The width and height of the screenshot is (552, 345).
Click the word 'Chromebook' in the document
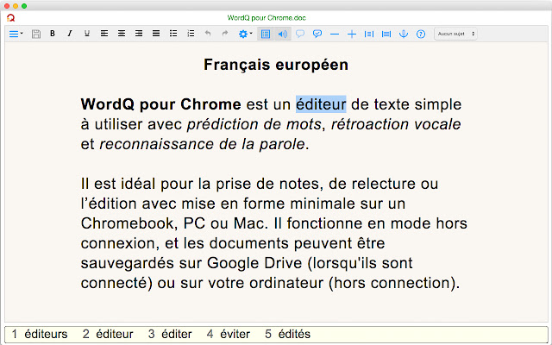[x=129, y=223]
